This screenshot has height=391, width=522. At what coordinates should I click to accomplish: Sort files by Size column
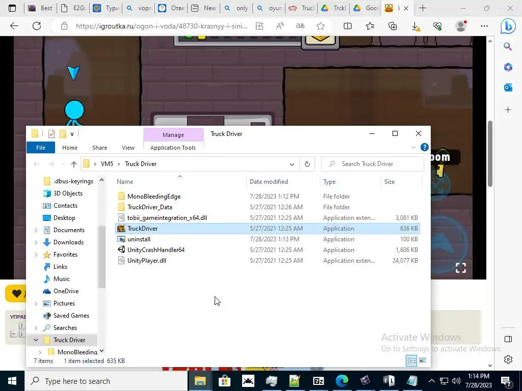point(389,182)
